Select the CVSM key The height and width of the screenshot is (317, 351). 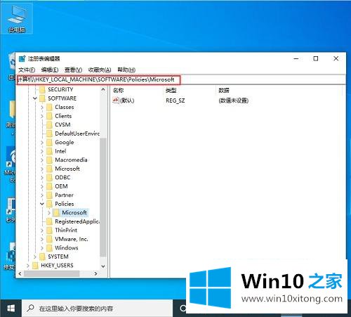pyautogui.click(x=62, y=124)
